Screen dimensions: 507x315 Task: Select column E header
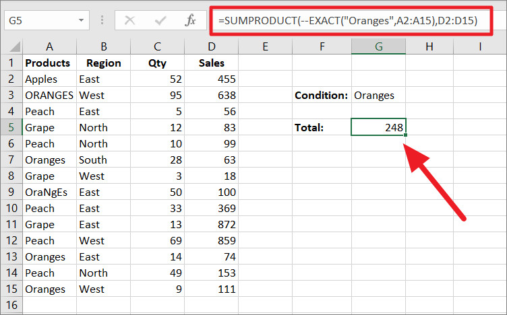click(266, 47)
